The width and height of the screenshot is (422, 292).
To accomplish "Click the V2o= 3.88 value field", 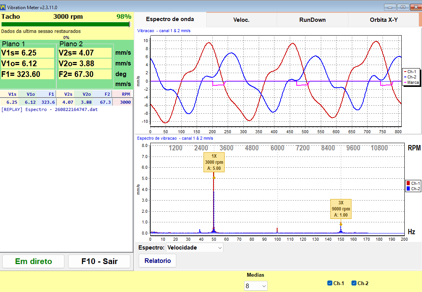I will (85, 64).
